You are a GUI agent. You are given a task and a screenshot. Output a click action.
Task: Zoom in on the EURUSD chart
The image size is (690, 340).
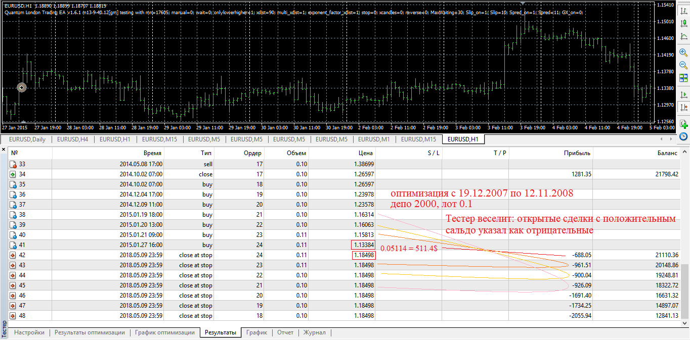[683, 52]
